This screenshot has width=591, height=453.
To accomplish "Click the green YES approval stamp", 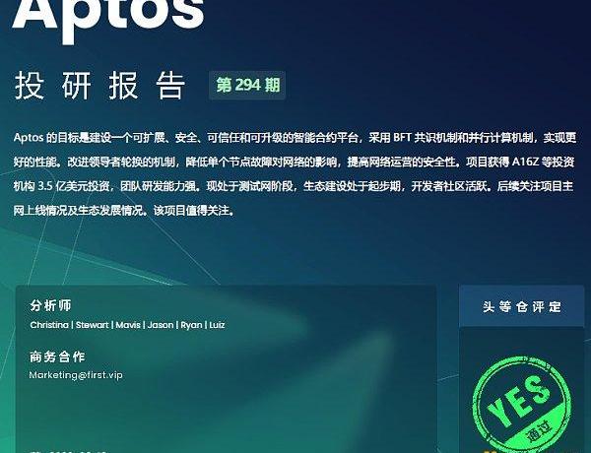I will [x=522, y=405].
